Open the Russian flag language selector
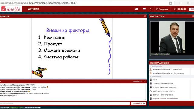 (144, 9)
